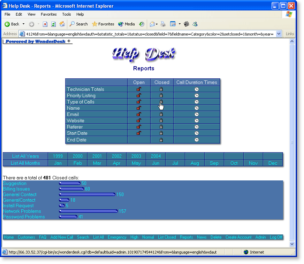Expand the Mail button dropdown arrow
Viewport: 304px width, 264px height.
157,24
